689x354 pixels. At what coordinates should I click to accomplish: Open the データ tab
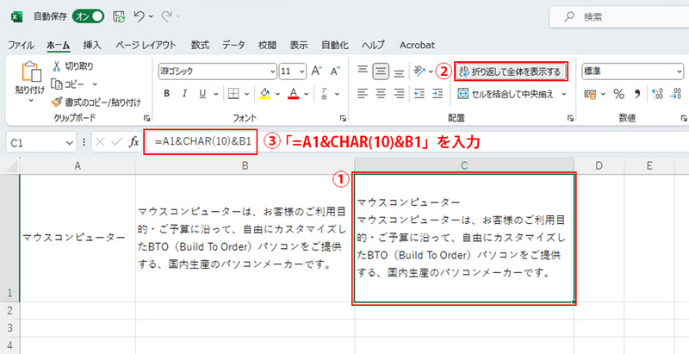[233, 45]
